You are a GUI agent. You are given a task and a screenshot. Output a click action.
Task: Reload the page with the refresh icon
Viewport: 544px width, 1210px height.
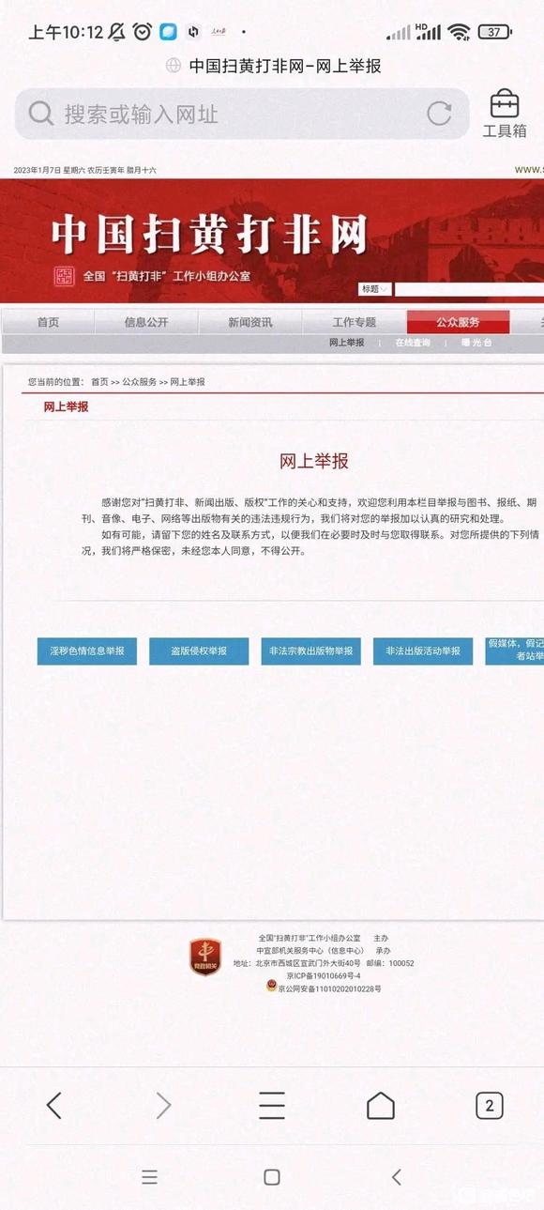tap(439, 114)
